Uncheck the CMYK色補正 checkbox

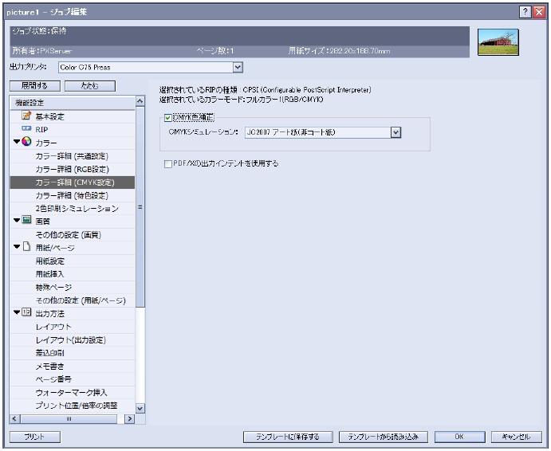167,118
